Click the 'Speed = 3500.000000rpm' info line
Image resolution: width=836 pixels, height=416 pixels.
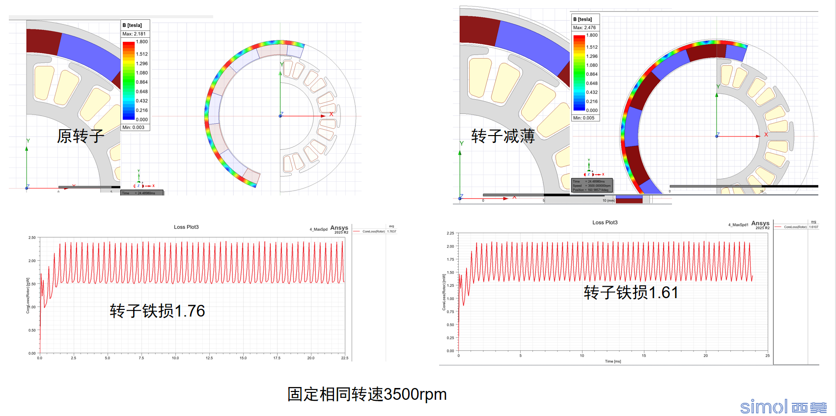click(592, 186)
